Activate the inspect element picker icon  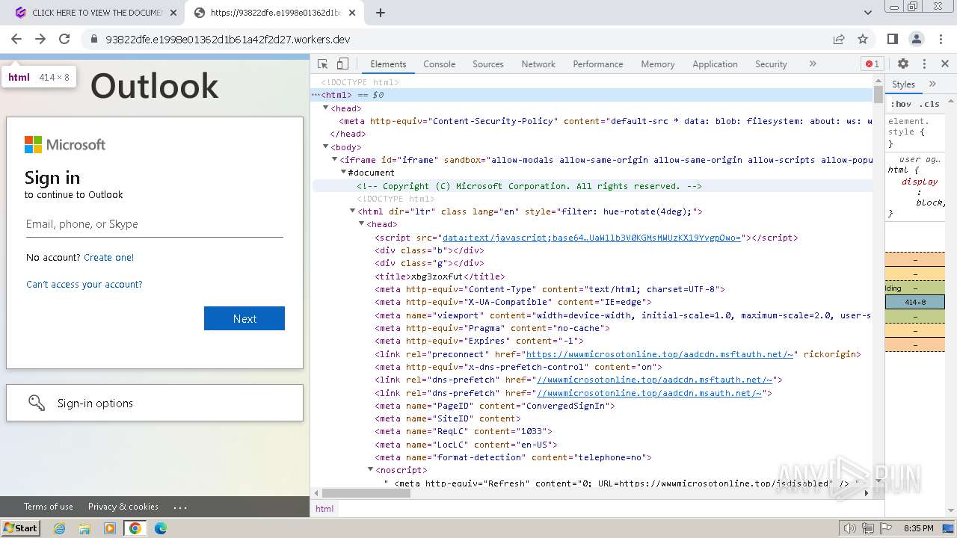pyautogui.click(x=323, y=64)
